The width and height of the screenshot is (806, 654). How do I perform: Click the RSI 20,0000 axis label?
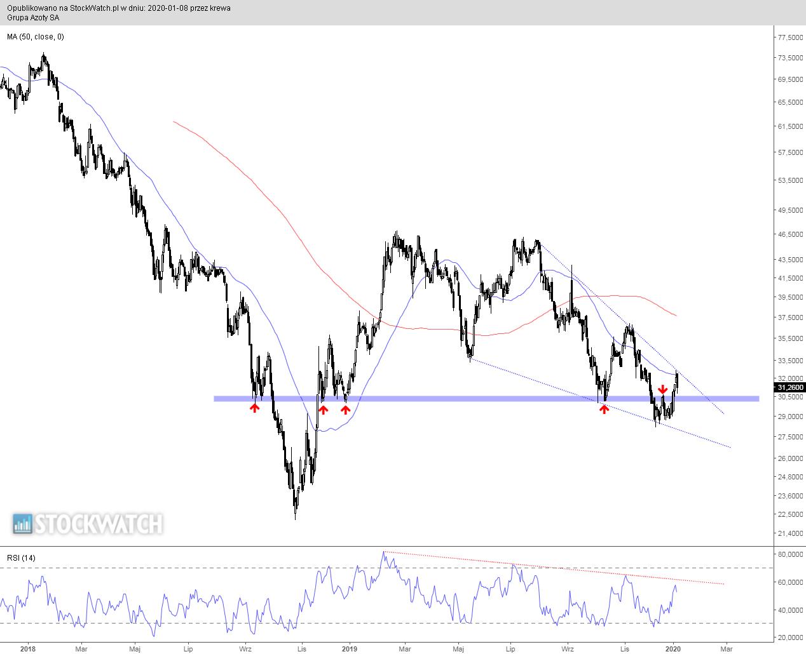click(x=790, y=637)
